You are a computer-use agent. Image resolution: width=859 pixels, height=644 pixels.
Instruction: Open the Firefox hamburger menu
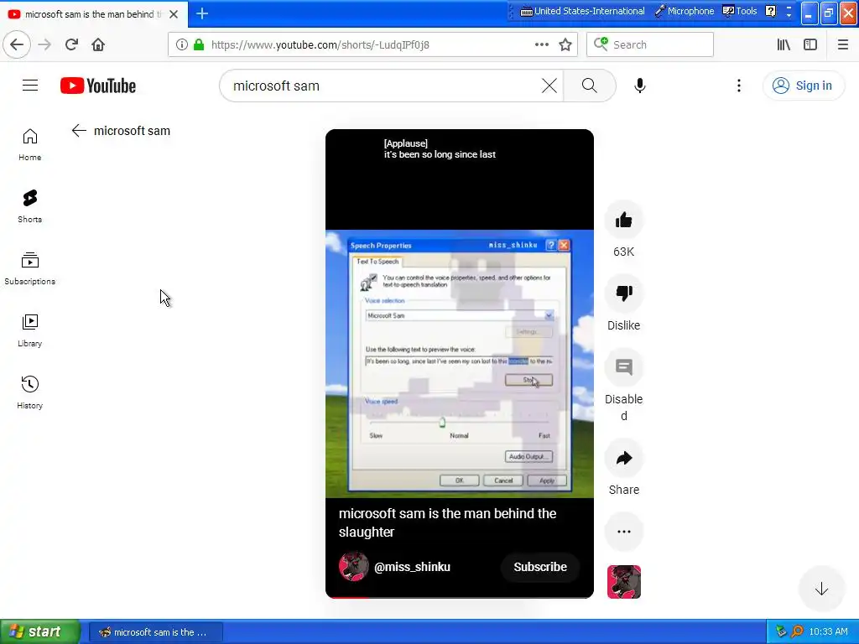(x=842, y=44)
